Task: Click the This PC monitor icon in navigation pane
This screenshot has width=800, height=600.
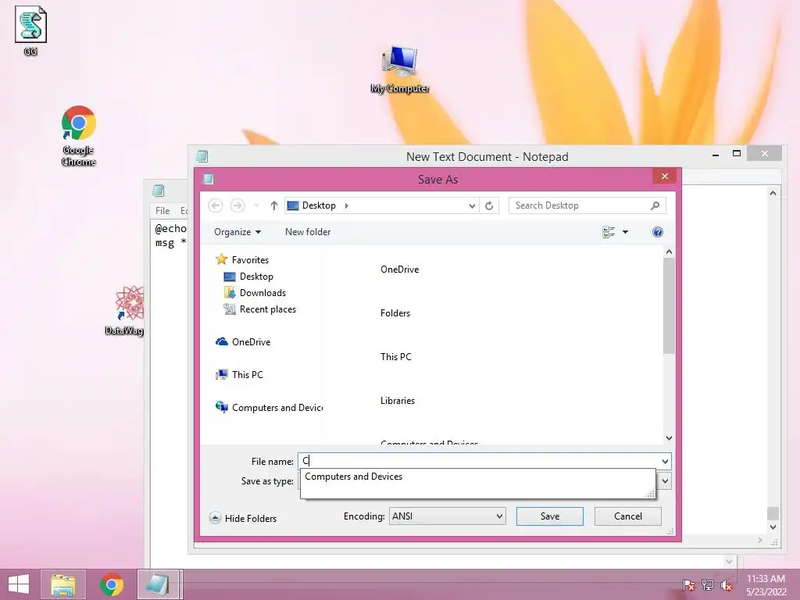Action: 221,375
